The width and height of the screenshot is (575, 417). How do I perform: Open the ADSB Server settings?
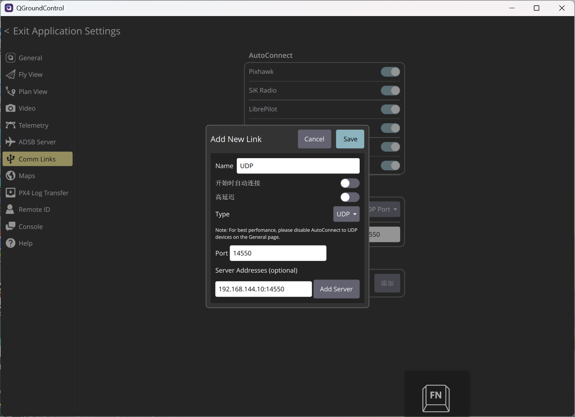coord(38,142)
